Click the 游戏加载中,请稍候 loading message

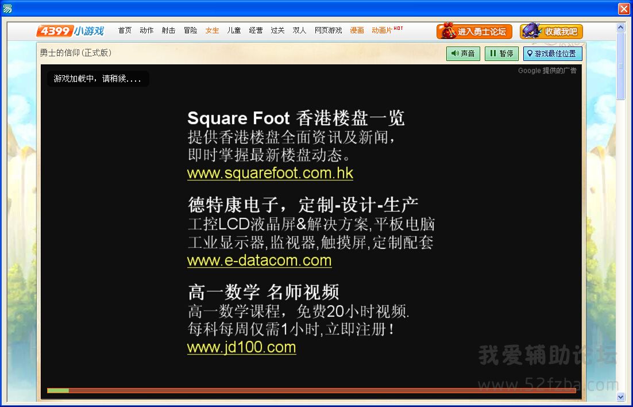click(98, 79)
